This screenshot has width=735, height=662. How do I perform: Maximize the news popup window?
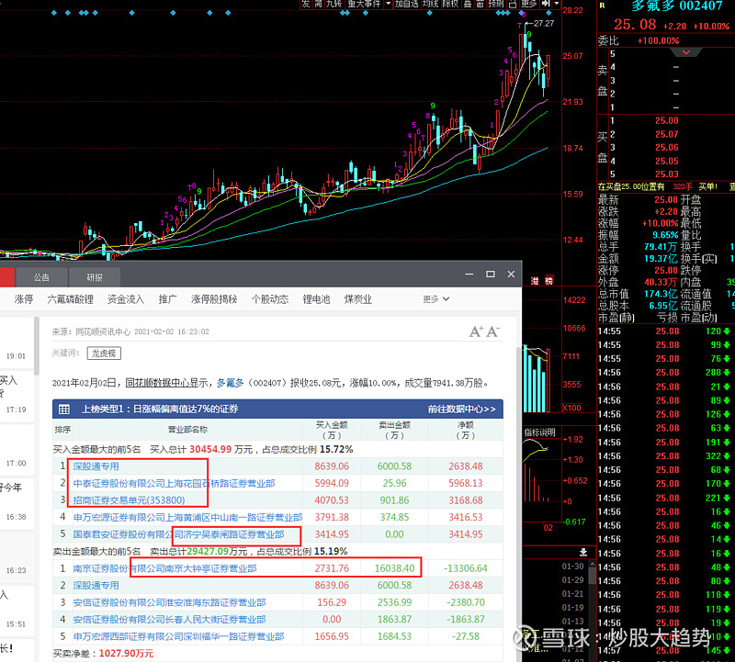click(491, 275)
